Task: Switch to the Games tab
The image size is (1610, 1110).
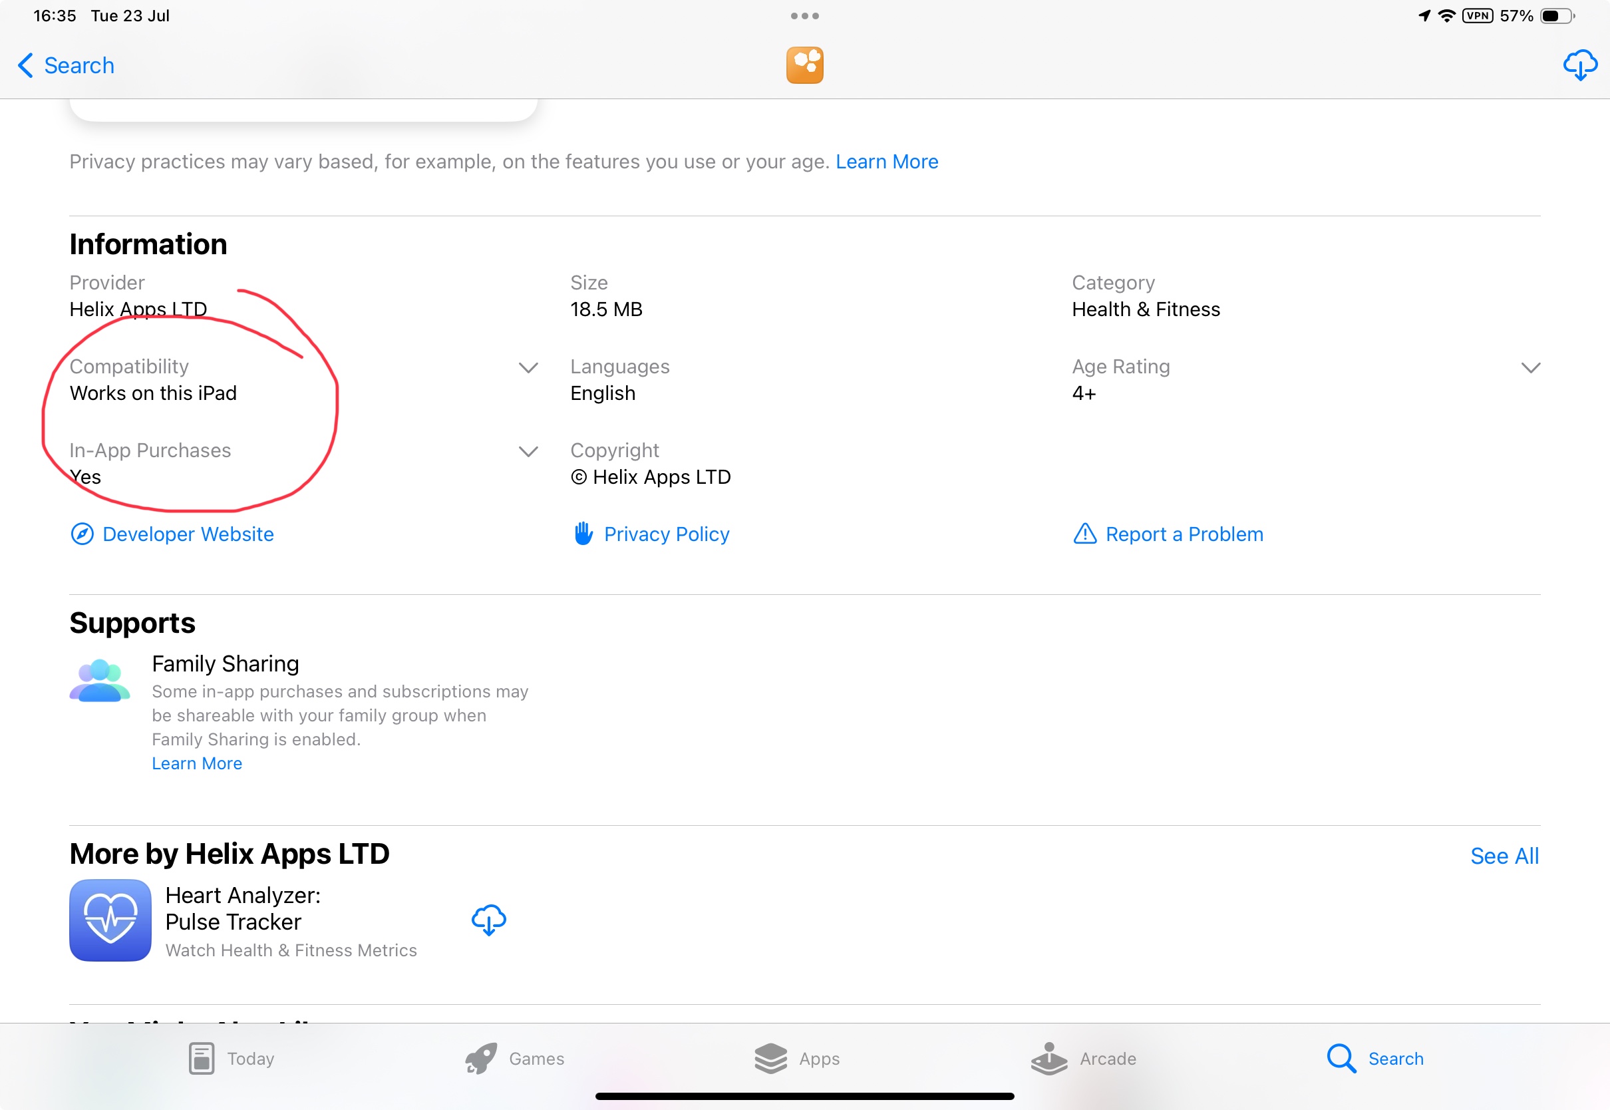Action: 515,1059
